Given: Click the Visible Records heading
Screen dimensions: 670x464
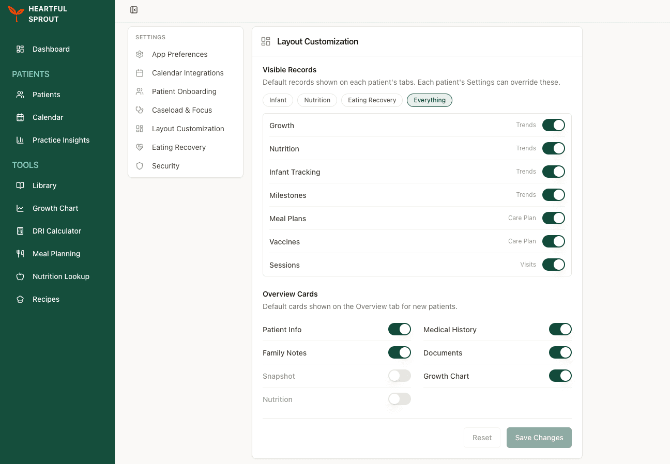Looking at the screenshot, I should [290, 70].
